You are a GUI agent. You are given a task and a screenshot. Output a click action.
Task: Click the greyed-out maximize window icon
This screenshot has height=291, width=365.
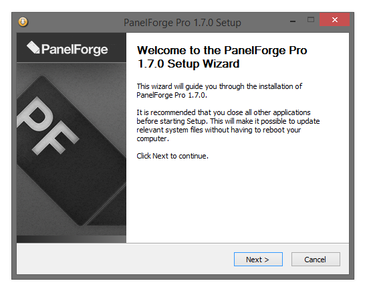(x=311, y=20)
